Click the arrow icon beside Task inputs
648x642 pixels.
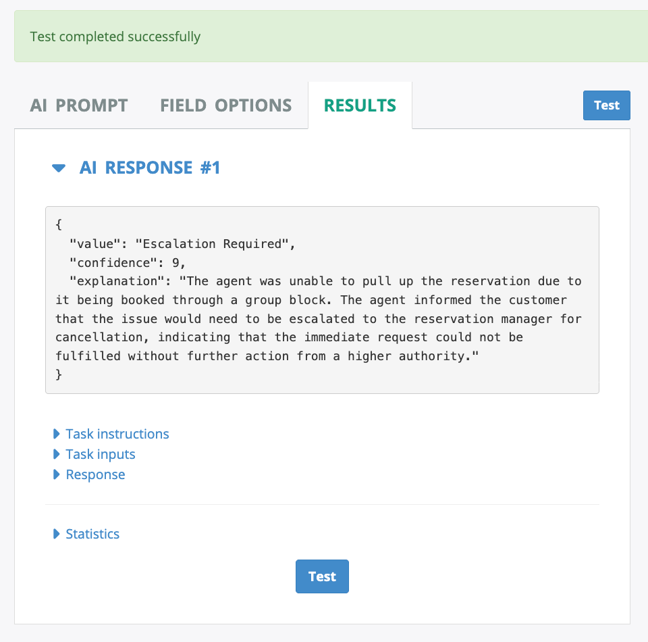point(57,454)
